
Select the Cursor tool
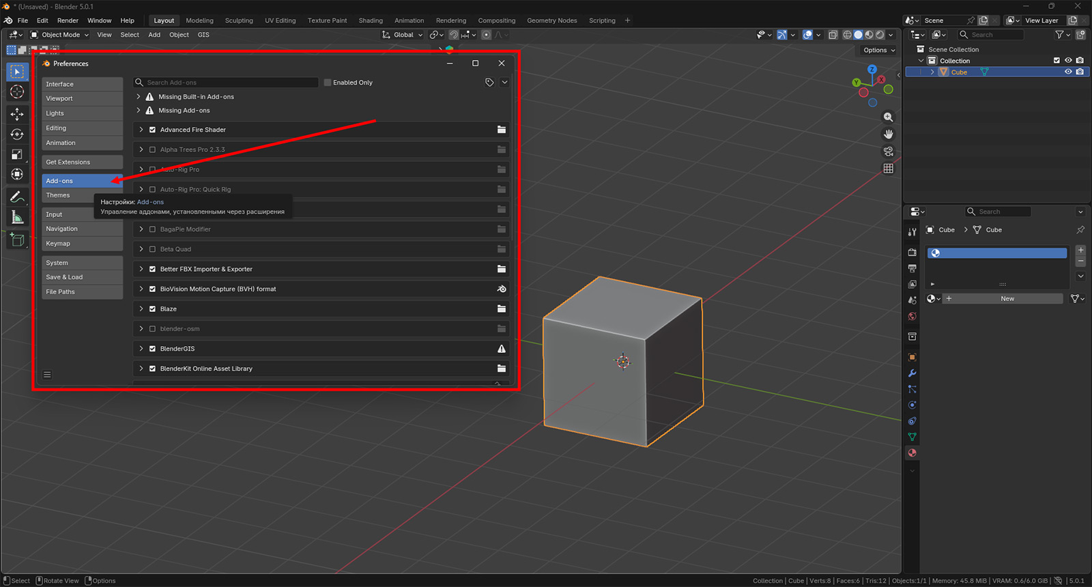[17, 92]
